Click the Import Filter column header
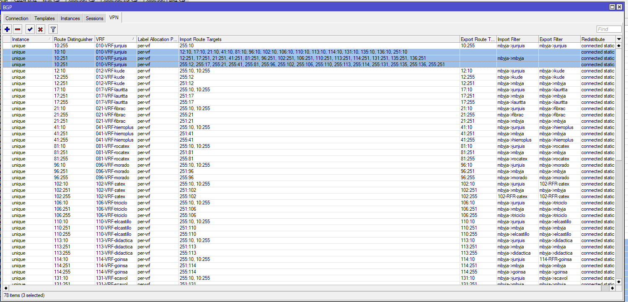Viewport: 628px width, 302px height. tap(517, 39)
